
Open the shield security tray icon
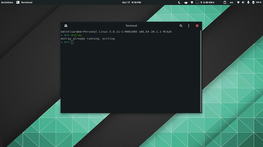[x=192, y=2]
